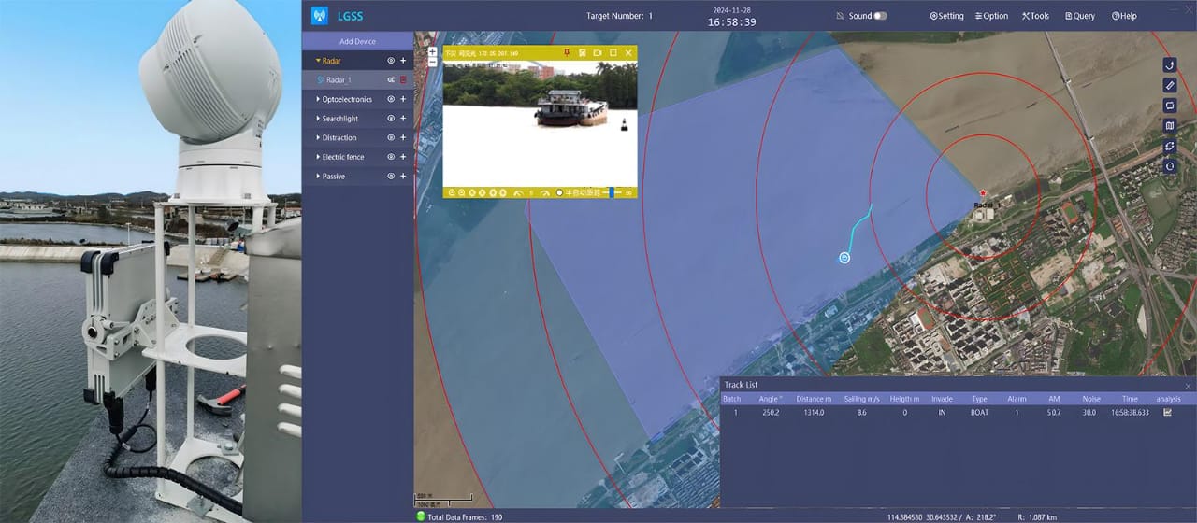
Task: Toggle visibility eye for Optoelectronics
Action: [391, 99]
